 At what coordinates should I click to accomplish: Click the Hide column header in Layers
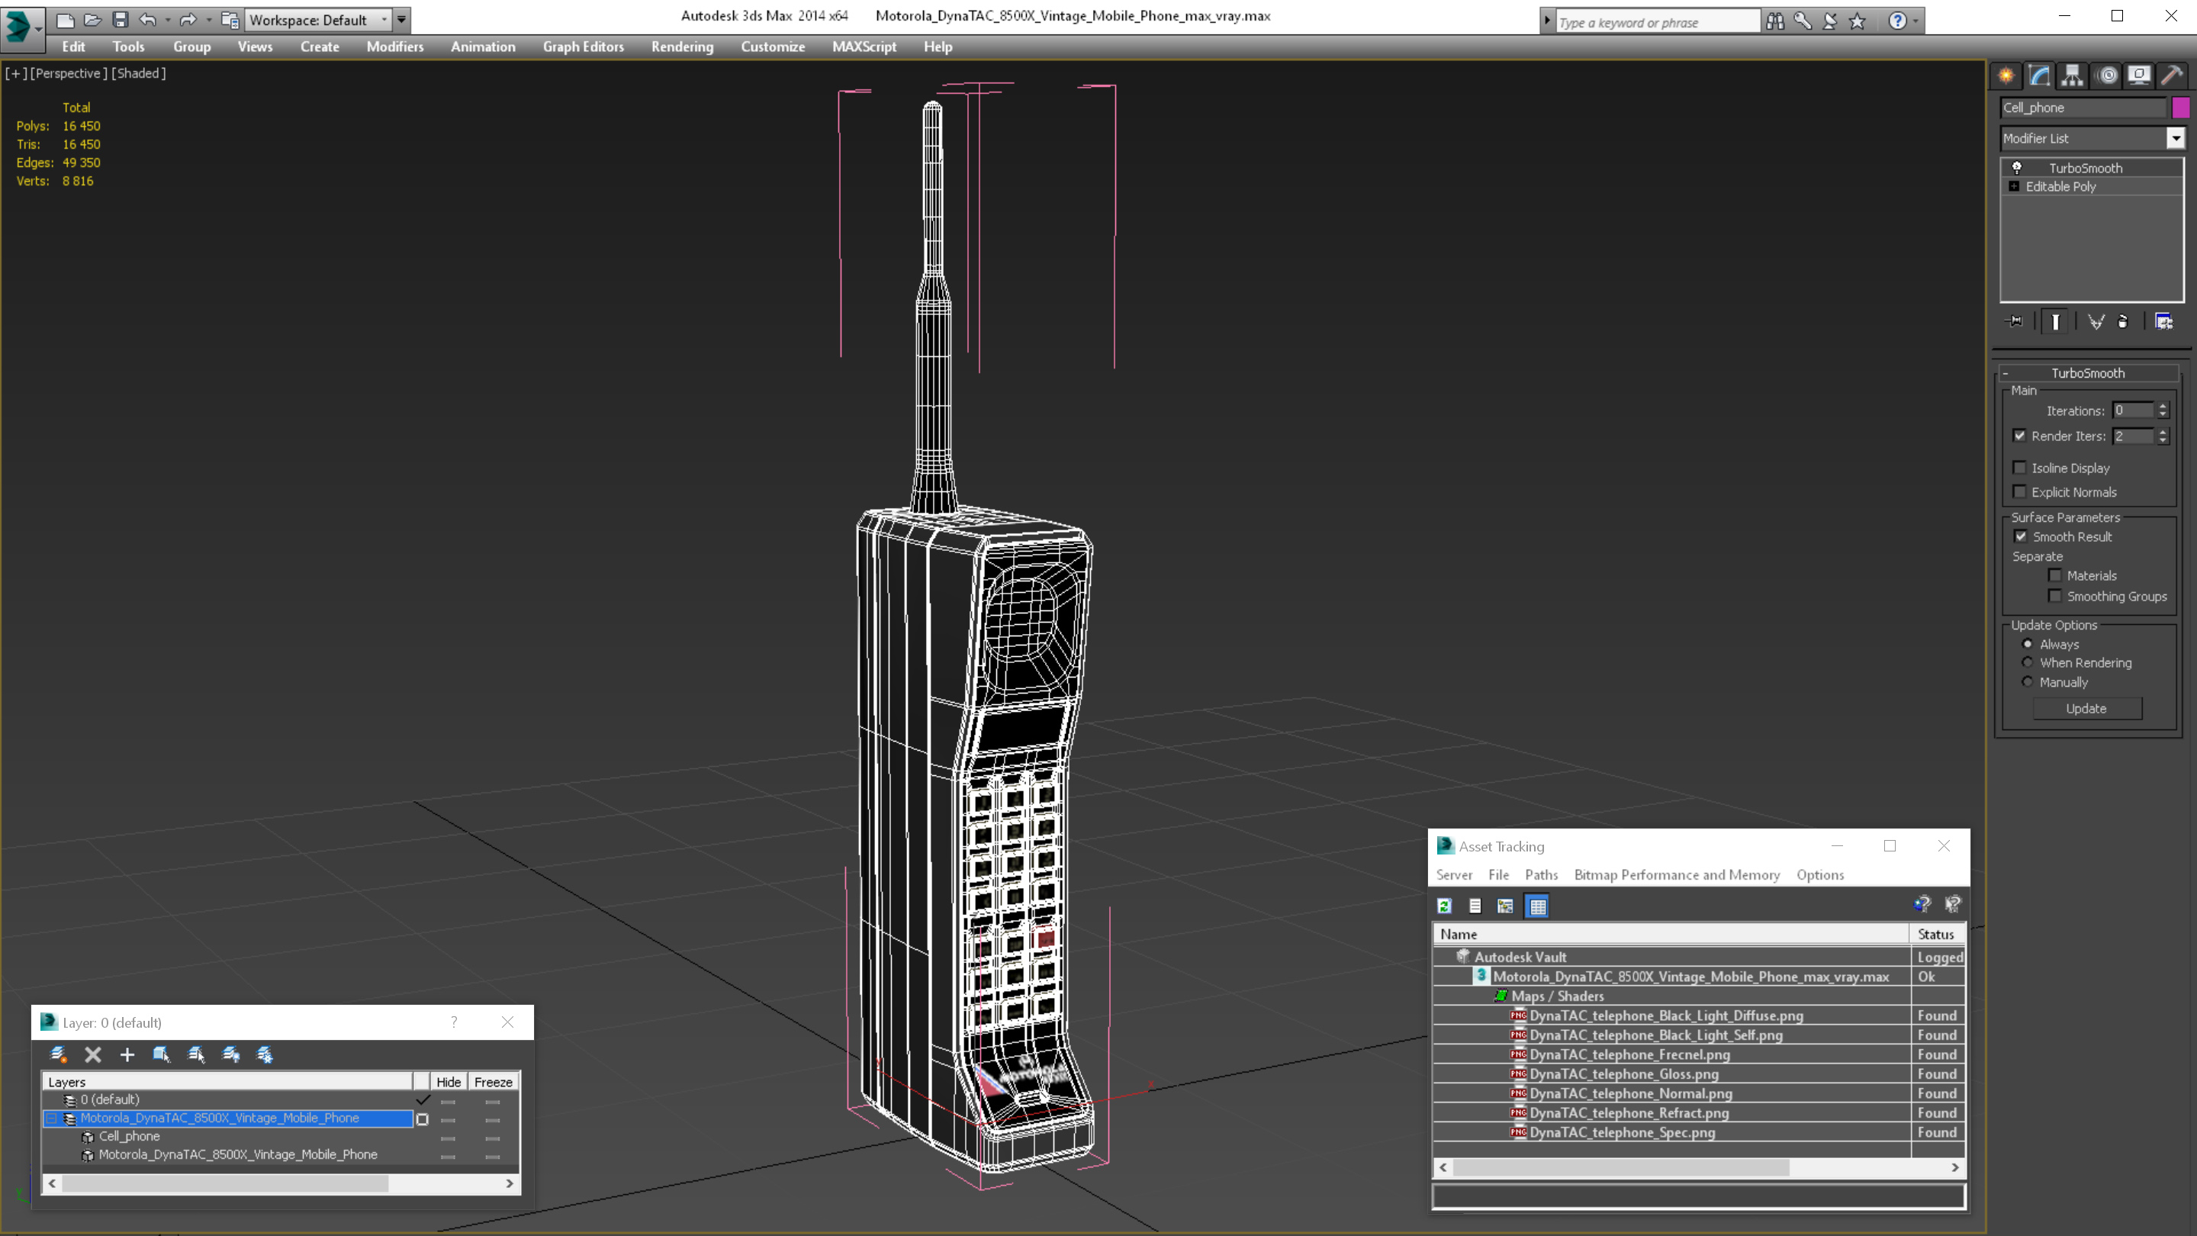(x=448, y=1082)
